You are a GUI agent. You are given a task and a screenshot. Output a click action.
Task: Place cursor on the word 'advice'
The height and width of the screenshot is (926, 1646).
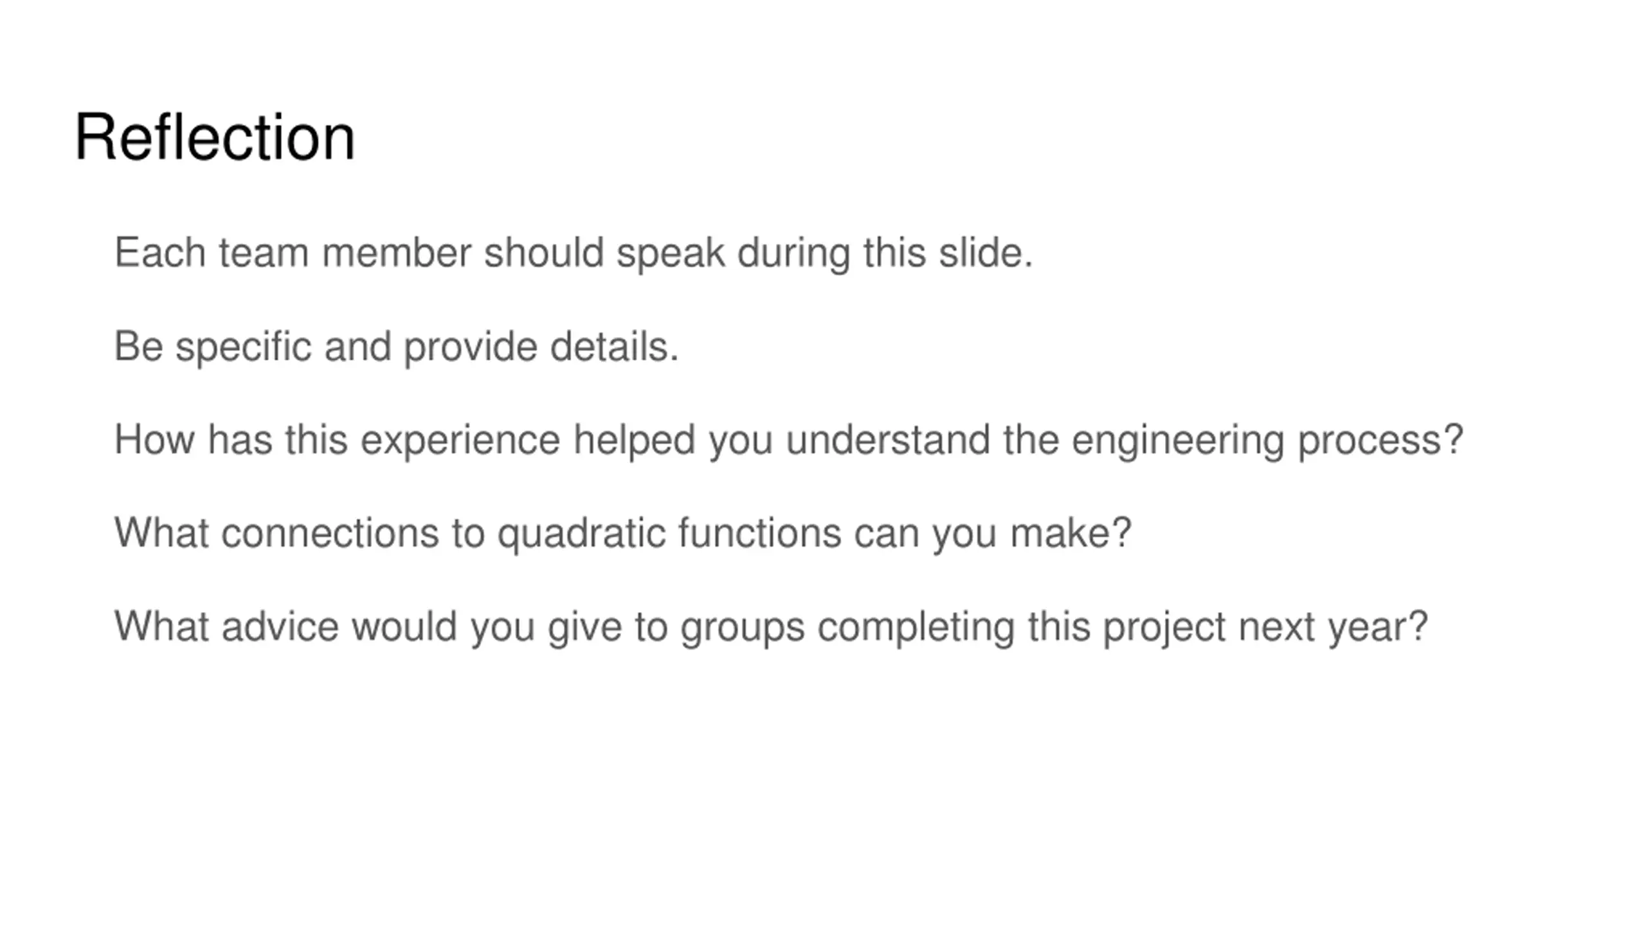280,627
